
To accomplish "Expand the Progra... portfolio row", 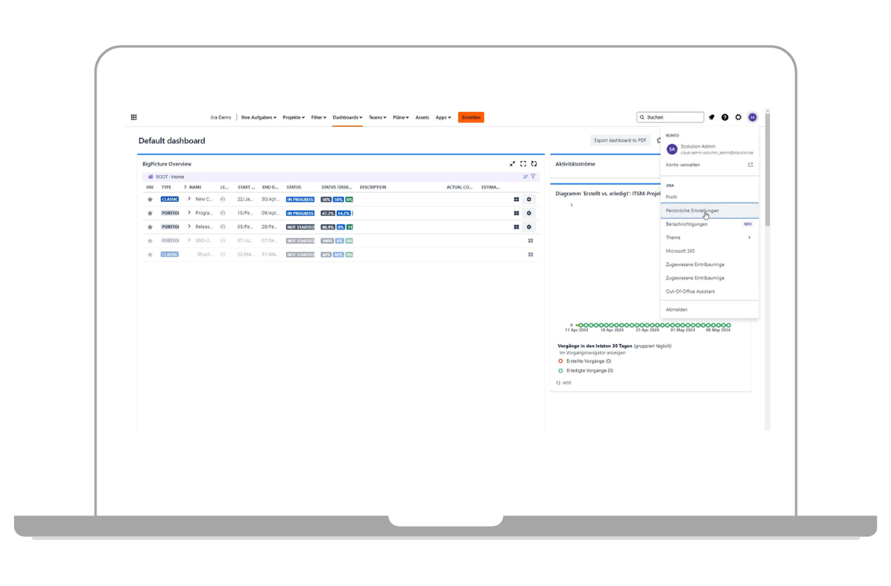I will (189, 213).
